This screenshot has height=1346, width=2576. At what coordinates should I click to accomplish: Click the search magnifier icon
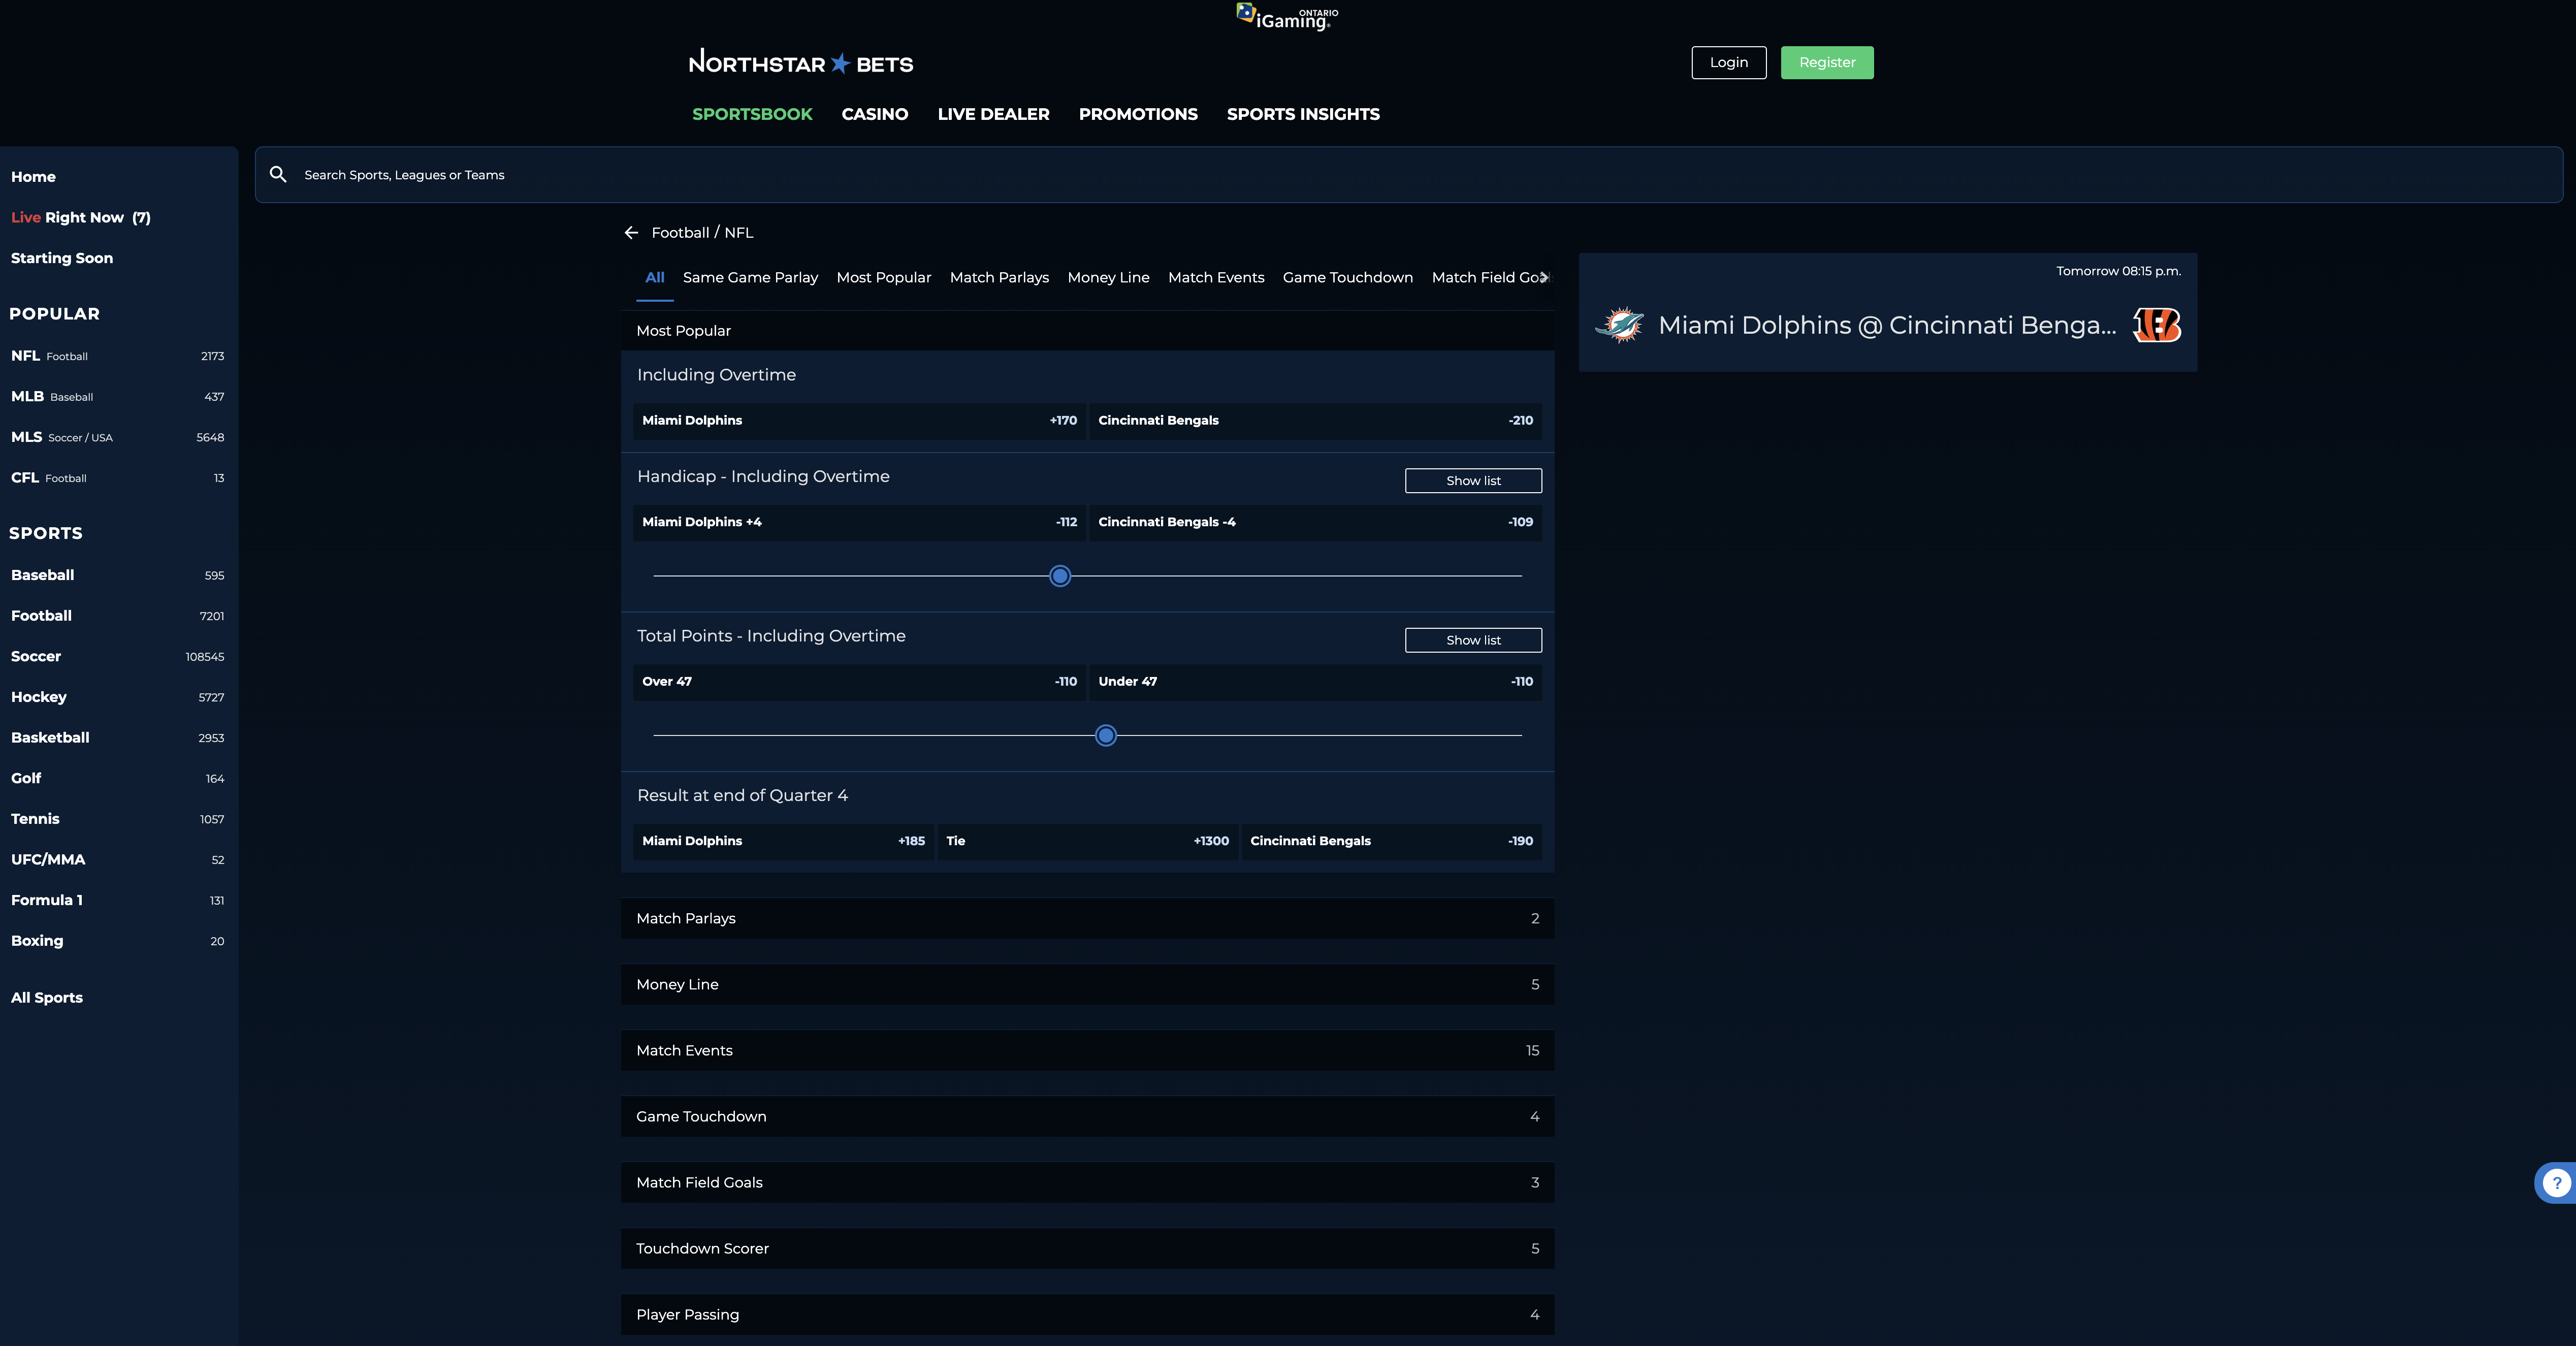pyautogui.click(x=279, y=175)
